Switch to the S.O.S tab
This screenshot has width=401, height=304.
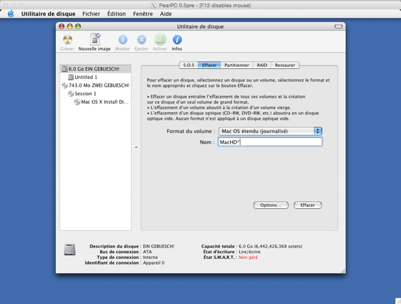pyautogui.click(x=189, y=65)
